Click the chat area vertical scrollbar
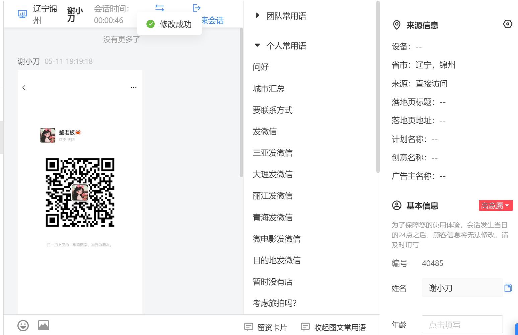The image size is (518, 335). (241, 102)
